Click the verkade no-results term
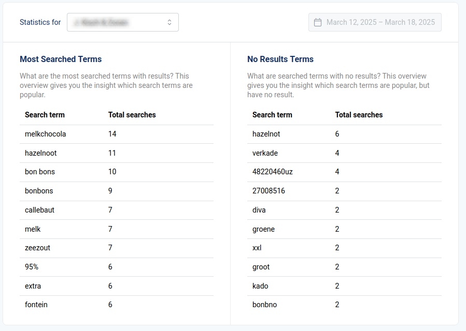This screenshot has width=466, height=331. (x=265, y=153)
